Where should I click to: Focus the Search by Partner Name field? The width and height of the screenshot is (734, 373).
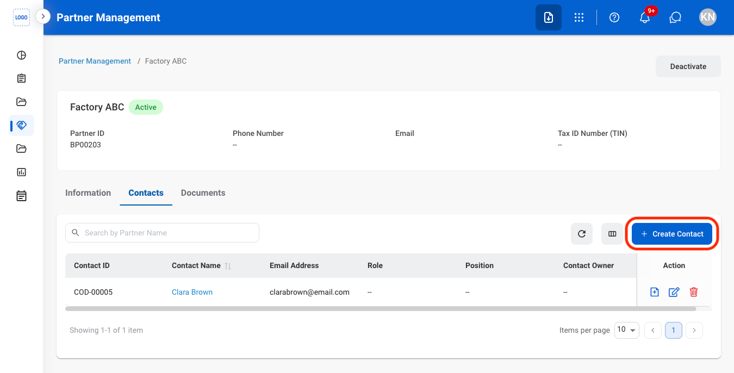tap(162, 233)
